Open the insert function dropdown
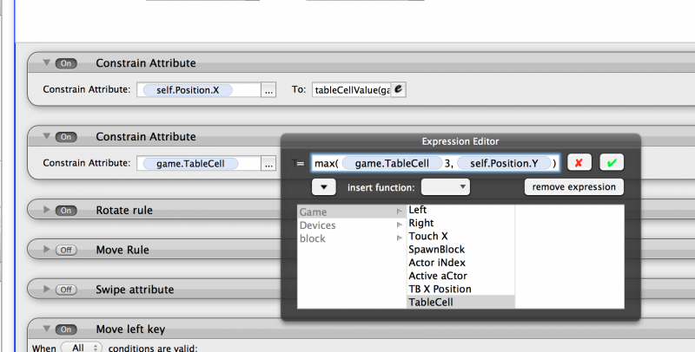Viewport: 695px width, 352px height. (x=446, y=186)
